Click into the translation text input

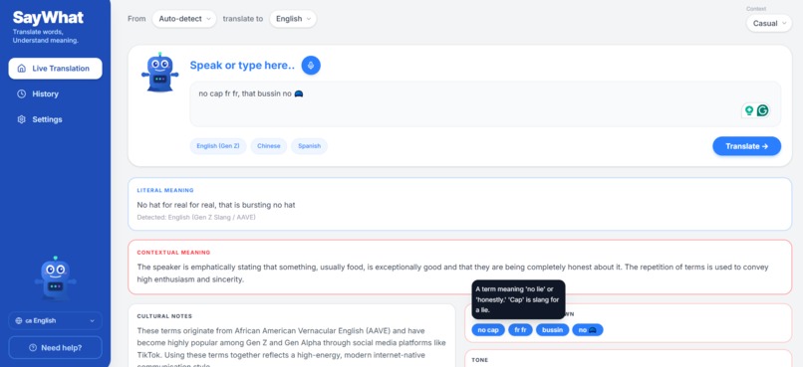485,103
